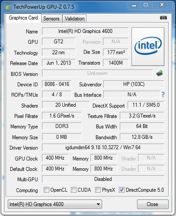
Task: Click the Close button
Action: click(153, 204)
